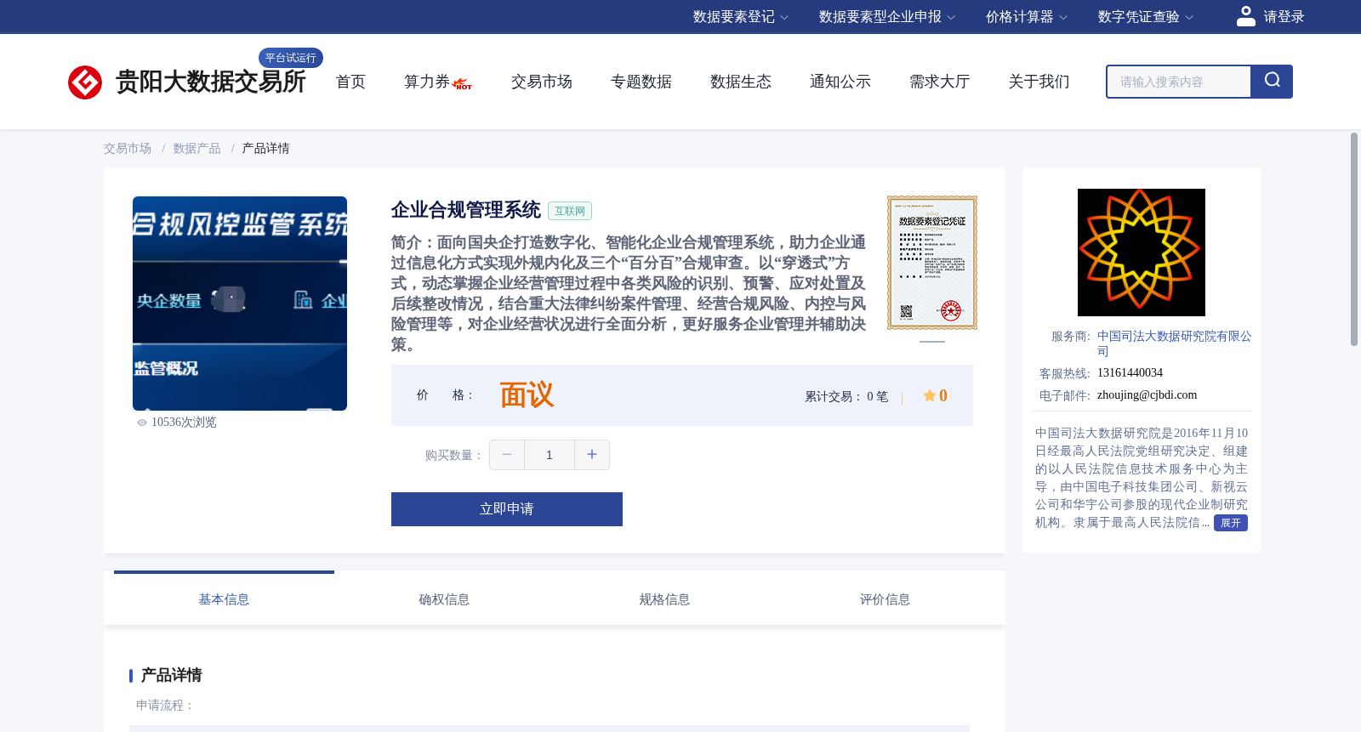1361x732 pixels.
Task: Switch to the 确权信息 tab
Action: tap(444, 599)
